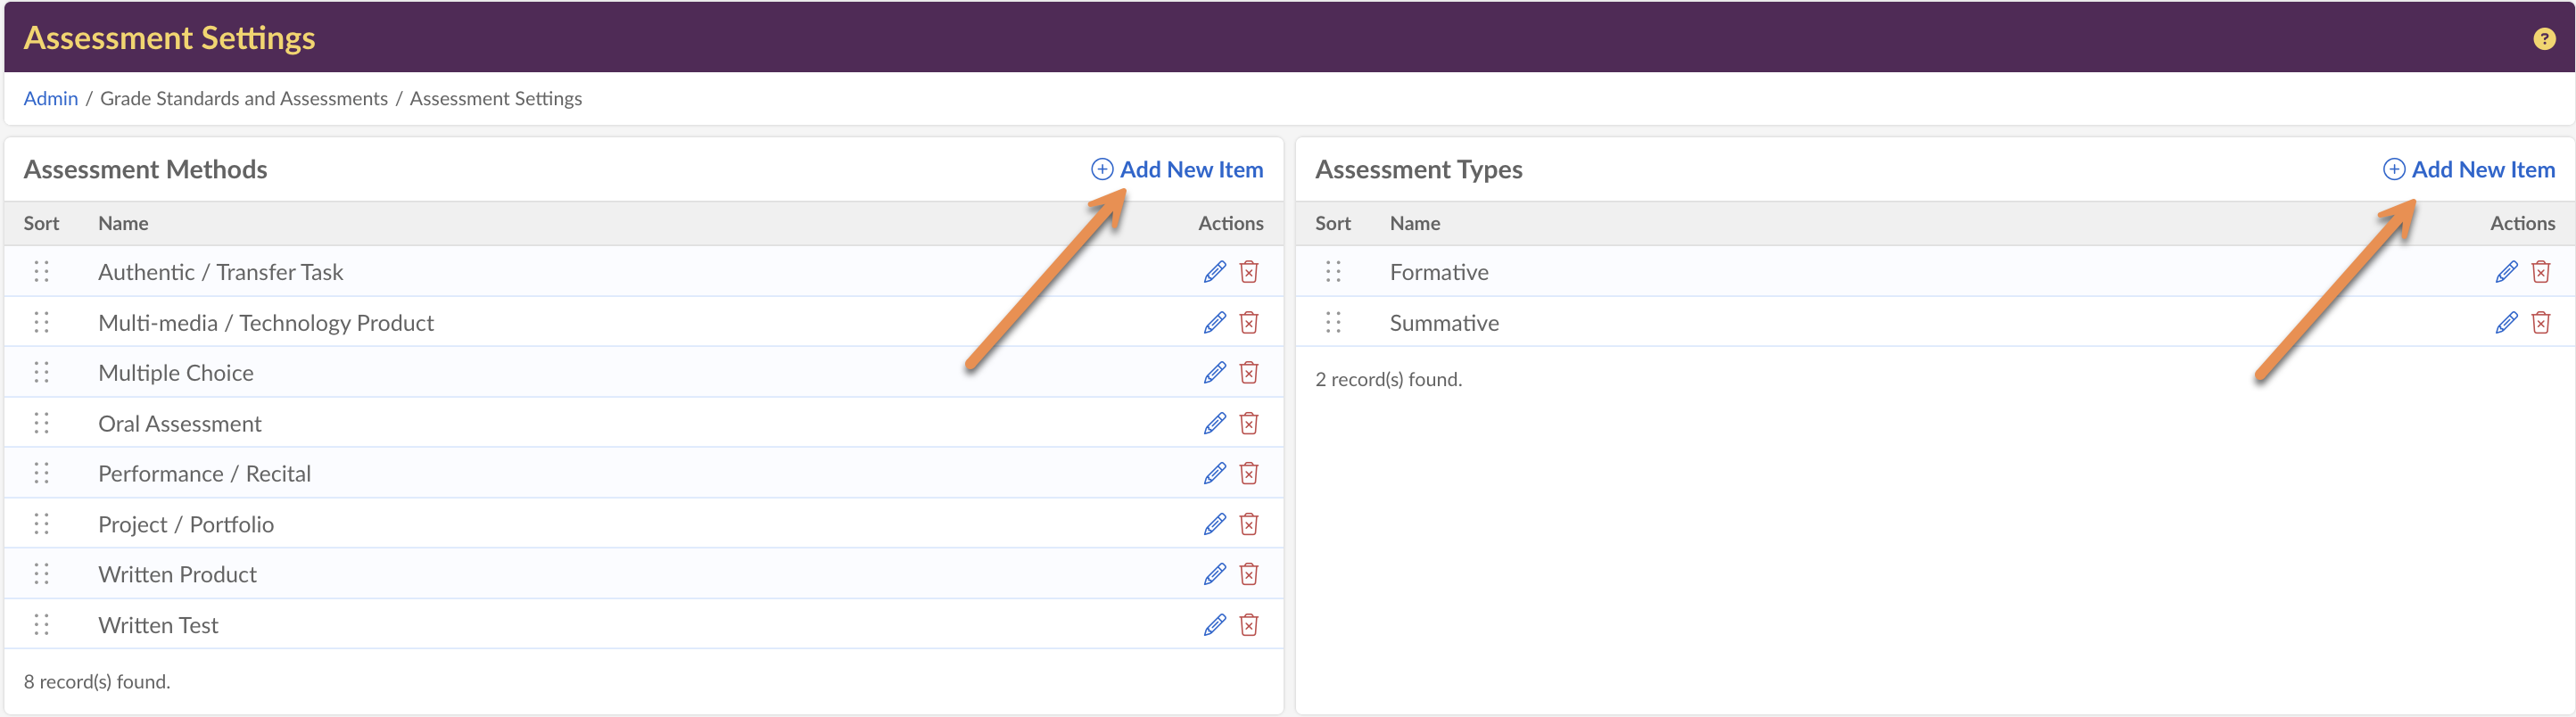Edit the Authentic / Transfer Task method
The width and height of the screenshot is (2576, 717).
pos(1214,272)
